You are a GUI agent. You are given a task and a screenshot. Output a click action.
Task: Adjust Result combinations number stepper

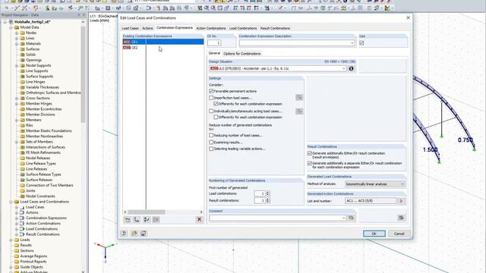[x=267, y=200]
